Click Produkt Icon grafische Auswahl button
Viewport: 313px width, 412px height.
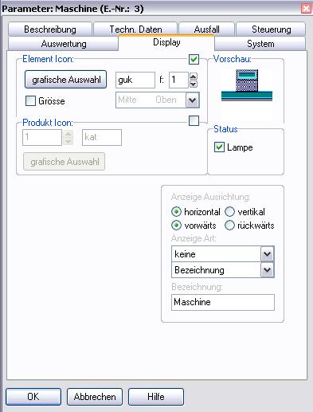click(64, 162)
